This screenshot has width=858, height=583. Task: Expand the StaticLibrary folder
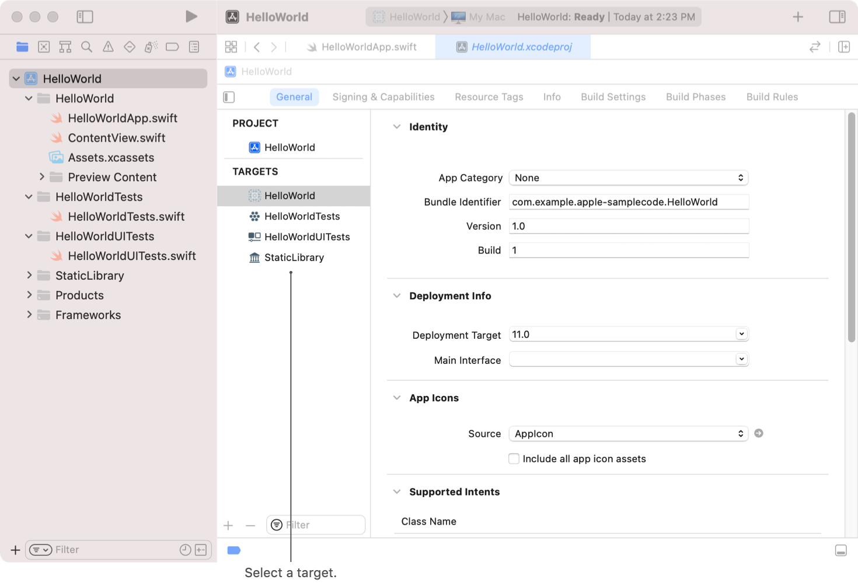point(29,275)
